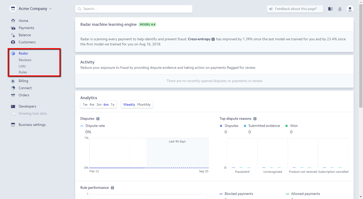
Task: Click the Unrecognized chart category label
Action: [273, 172]
